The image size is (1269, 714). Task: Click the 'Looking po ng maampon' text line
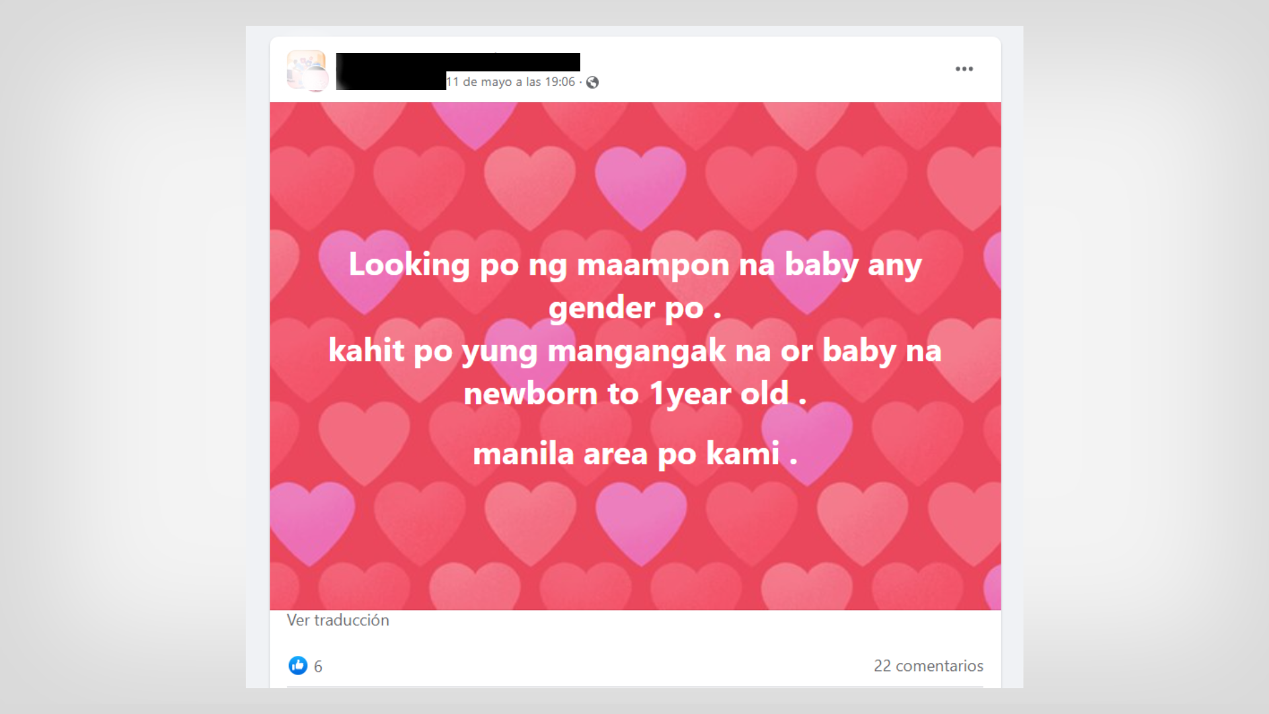tap(634, 265)
